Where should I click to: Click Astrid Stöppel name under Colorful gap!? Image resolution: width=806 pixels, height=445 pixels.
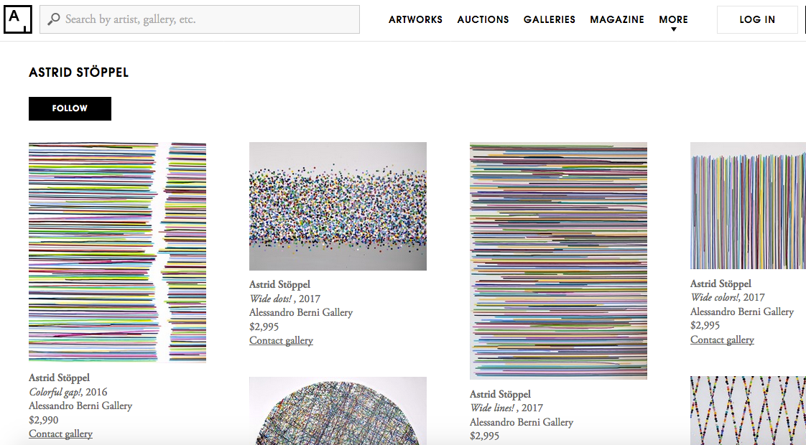[59, 378]
